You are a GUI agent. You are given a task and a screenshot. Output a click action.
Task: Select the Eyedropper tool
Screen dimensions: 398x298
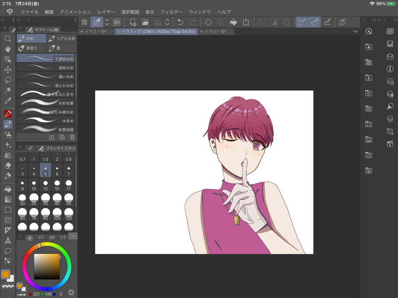tap(7, 101)
